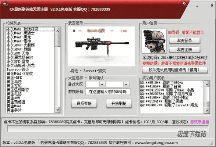Image resolution: width=216 pixels, height=147 pixels.
Task: Click the 游戏账号 QQ number input field
Action: point(108,92)
